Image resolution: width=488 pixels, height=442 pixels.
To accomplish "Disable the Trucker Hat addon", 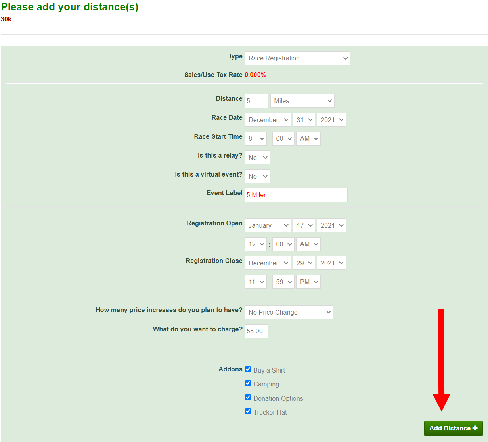I will pyautogui.click(x=248, y=411).
